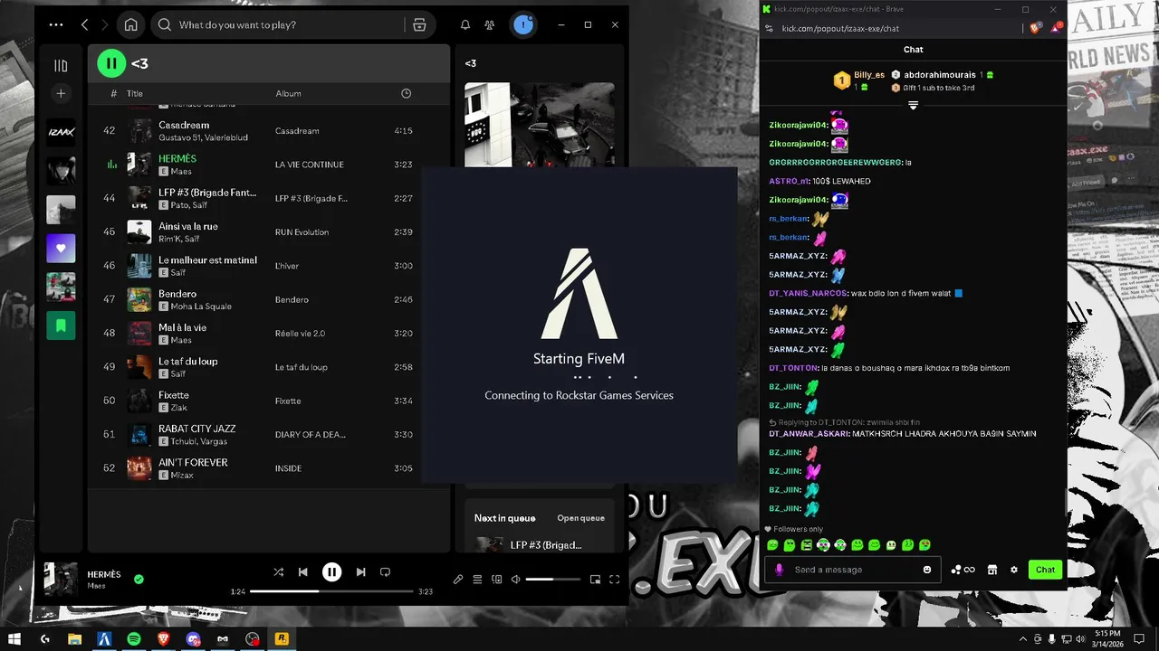Open the queue icon in the player bar
This screenshot has width=1159, height=651.
477,580
